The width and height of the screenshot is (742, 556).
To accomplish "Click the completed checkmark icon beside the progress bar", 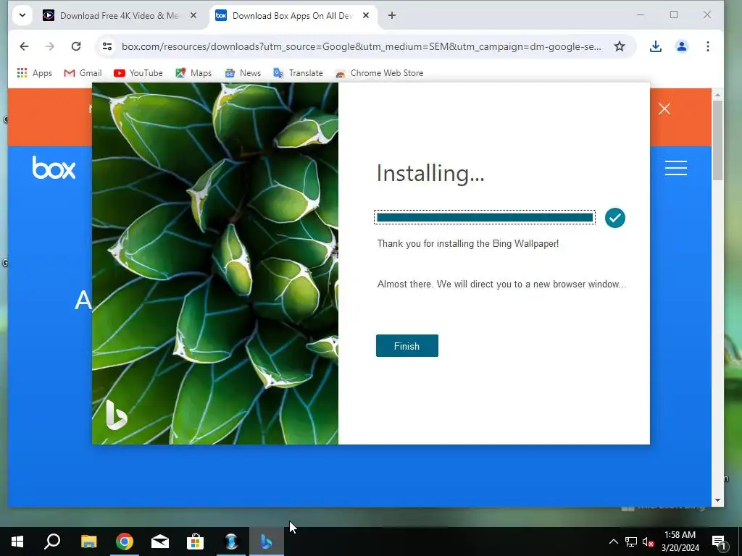I will pyautogui.click(x=614, y=218).
